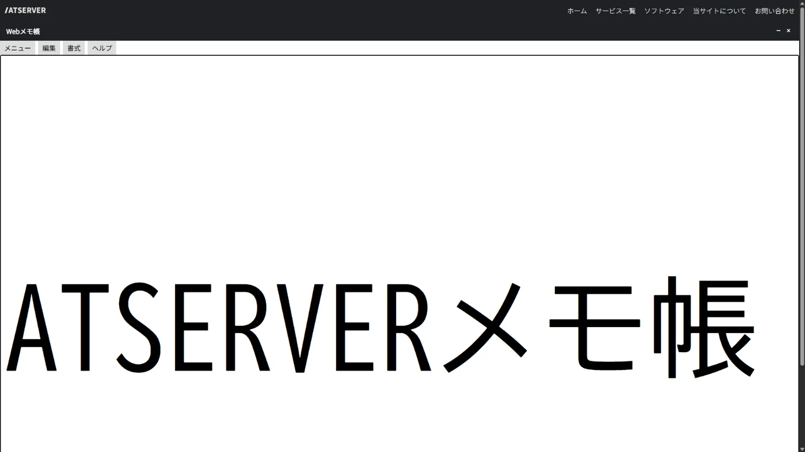Click the page scrollbar down arrow
Screen dimensions: 805x452
click(802, 449)
